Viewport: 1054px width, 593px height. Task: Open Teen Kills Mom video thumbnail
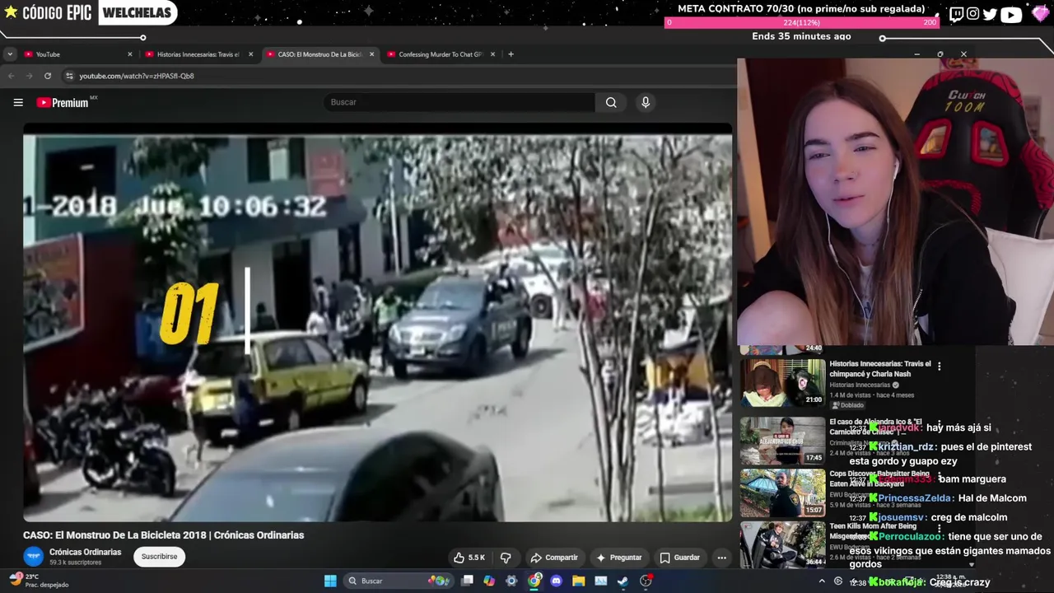(x=782, y=544)
